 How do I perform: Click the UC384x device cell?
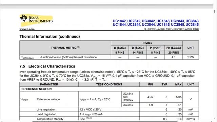tap(131, 105)
